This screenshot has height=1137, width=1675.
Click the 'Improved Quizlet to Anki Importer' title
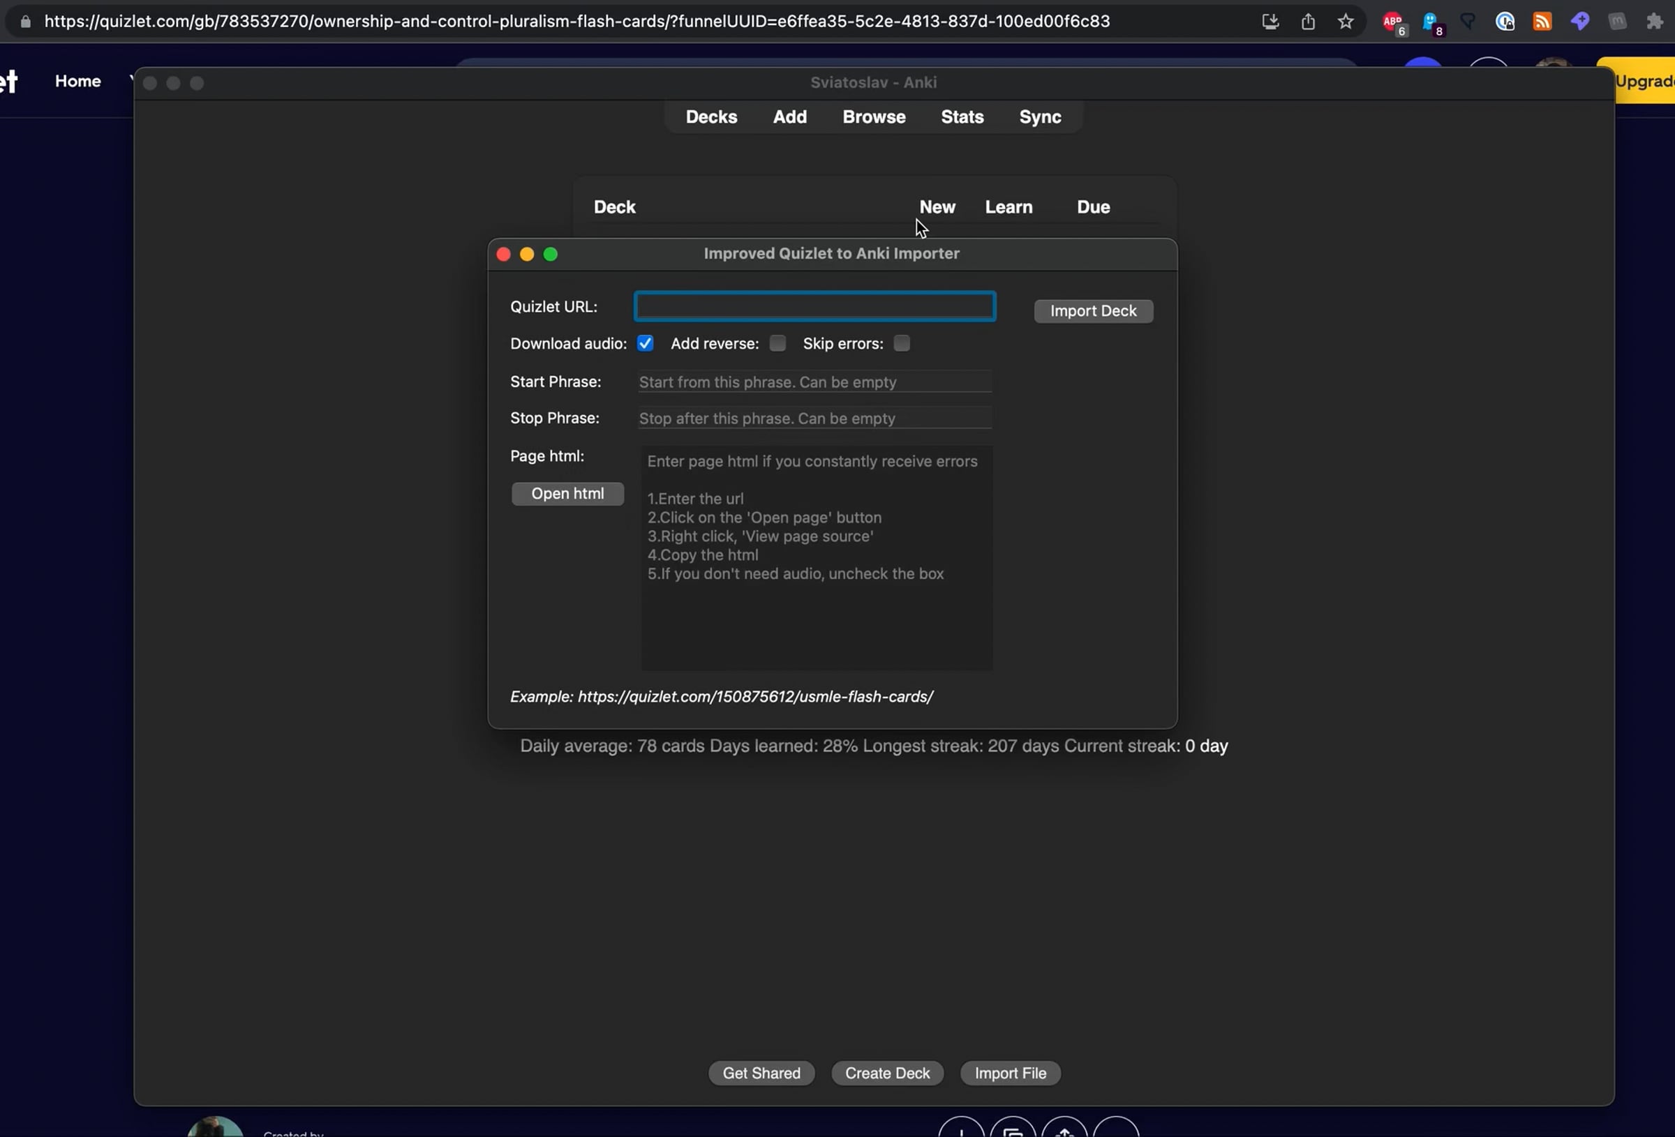832,254
